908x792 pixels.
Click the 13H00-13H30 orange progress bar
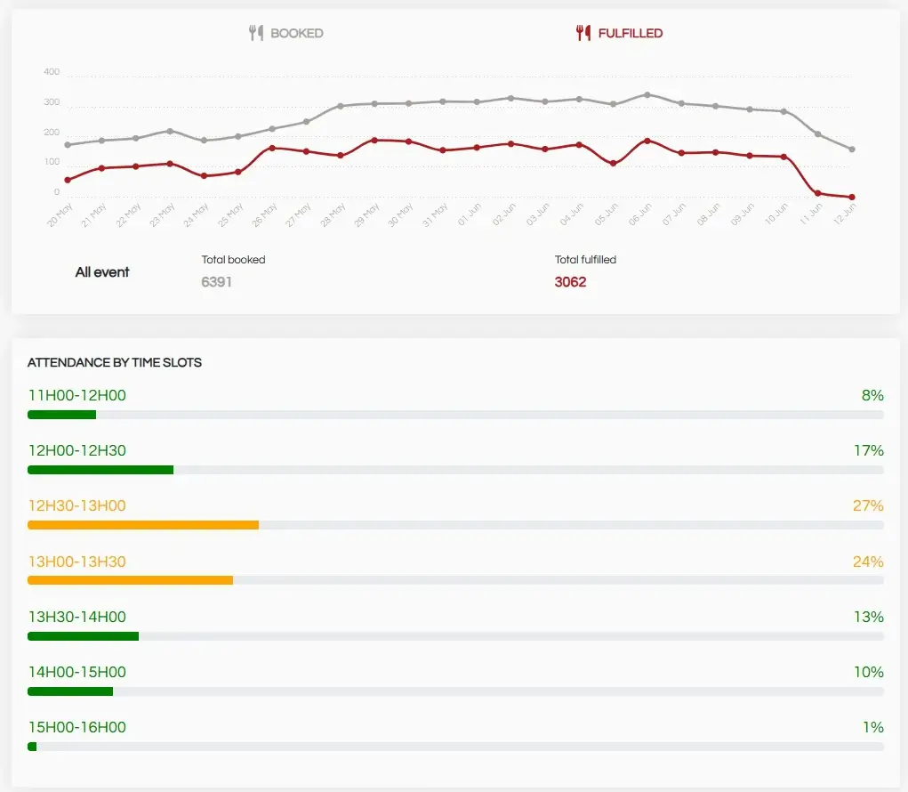point(131,580)
